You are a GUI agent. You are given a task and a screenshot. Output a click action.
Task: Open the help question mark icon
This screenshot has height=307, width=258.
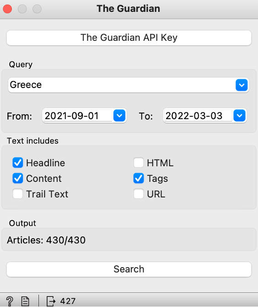point(10,301)
